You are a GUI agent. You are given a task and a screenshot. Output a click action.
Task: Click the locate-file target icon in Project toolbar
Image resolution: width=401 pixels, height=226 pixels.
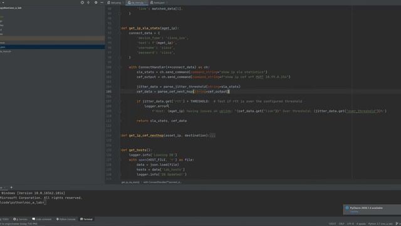click(82, 3)
